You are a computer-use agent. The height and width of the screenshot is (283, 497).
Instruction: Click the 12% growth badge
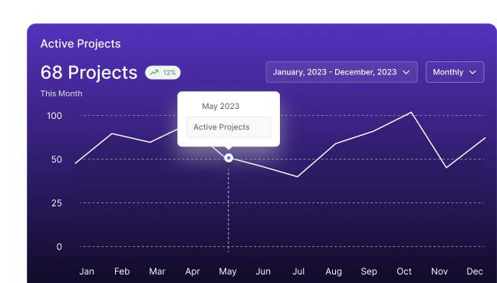[x=163, y=73]
